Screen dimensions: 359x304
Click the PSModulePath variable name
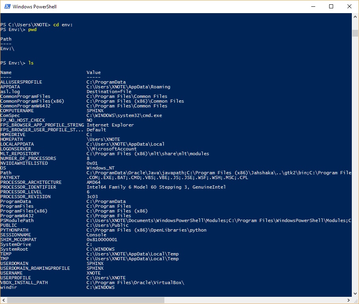pos(17,220)
